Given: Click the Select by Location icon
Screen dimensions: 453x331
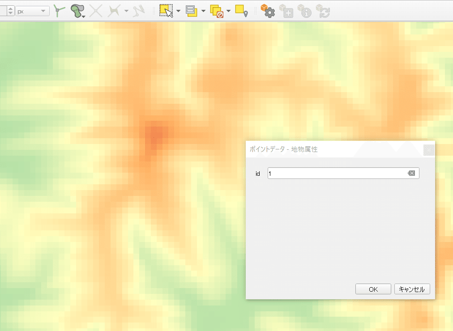Looking at the screenshot, I should point(242,11).
